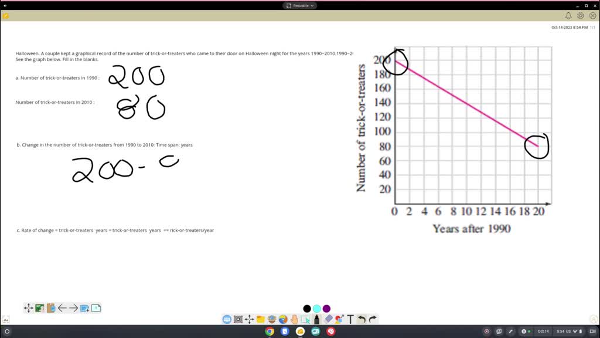
Task: Click the undo arrow
Action: pos(362,319)
